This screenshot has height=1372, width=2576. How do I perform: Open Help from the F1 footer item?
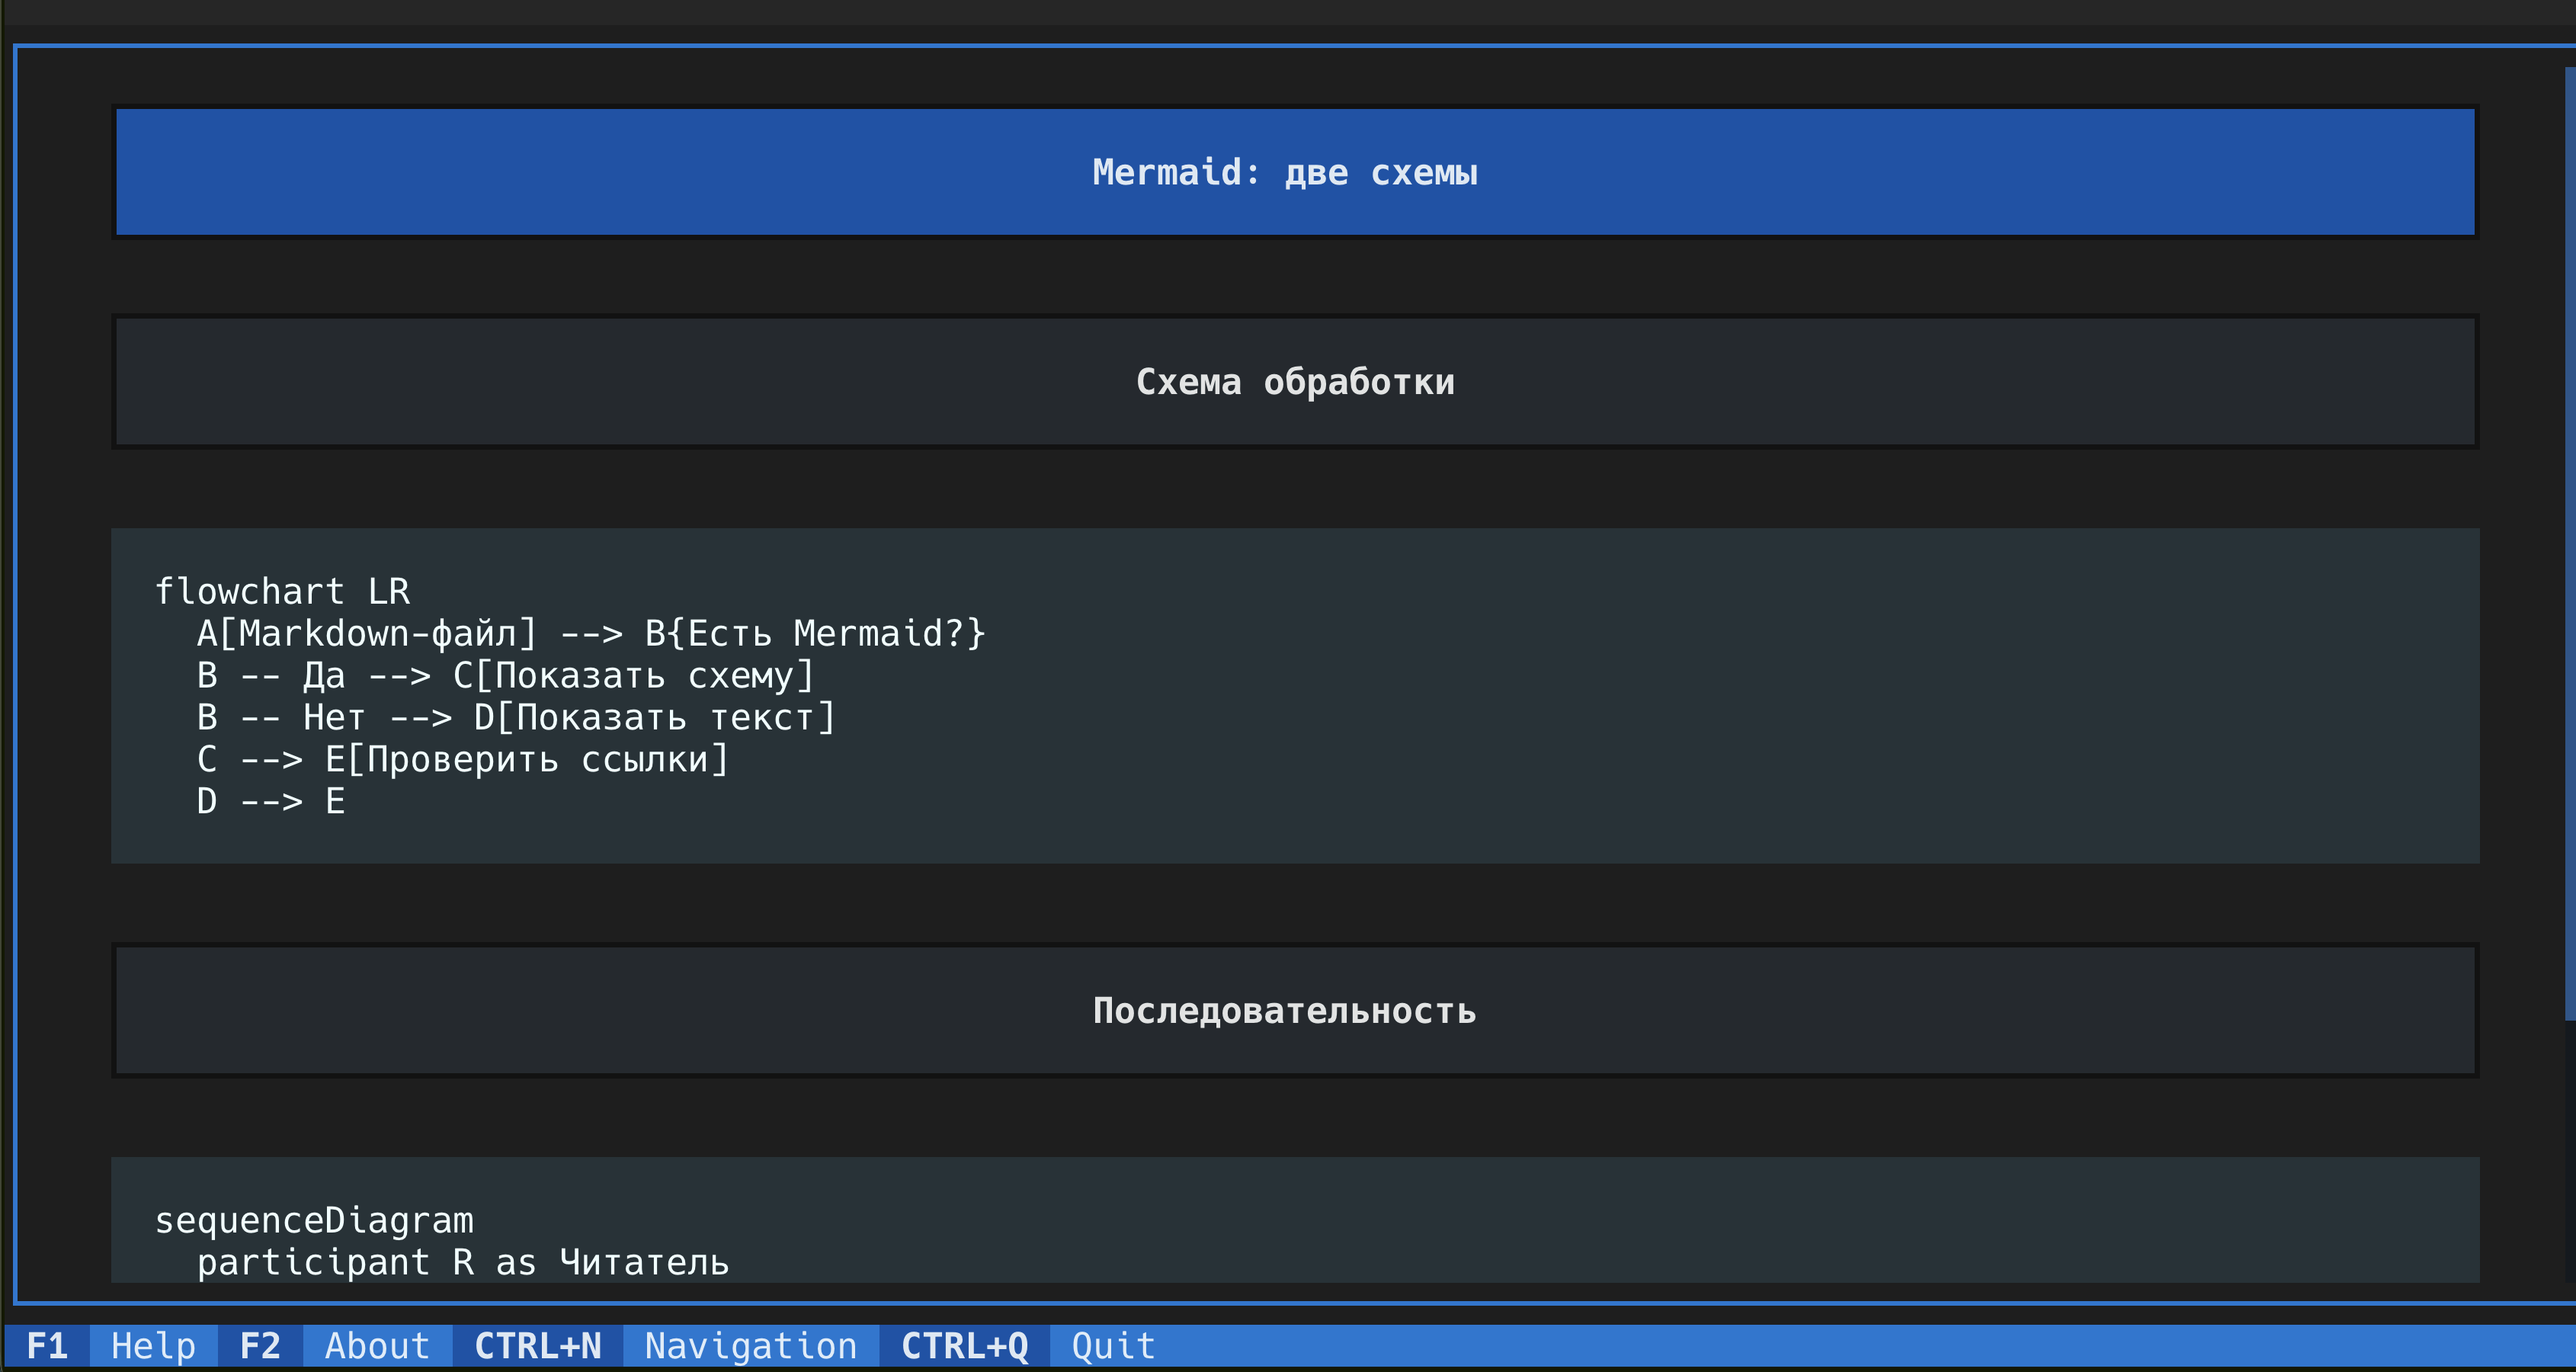pyautogui.click(x=111, y=1346)
